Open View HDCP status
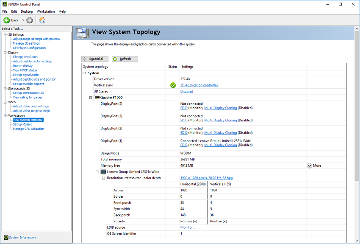The height and width of the screenshot is (244, 360). pos(25,70)
